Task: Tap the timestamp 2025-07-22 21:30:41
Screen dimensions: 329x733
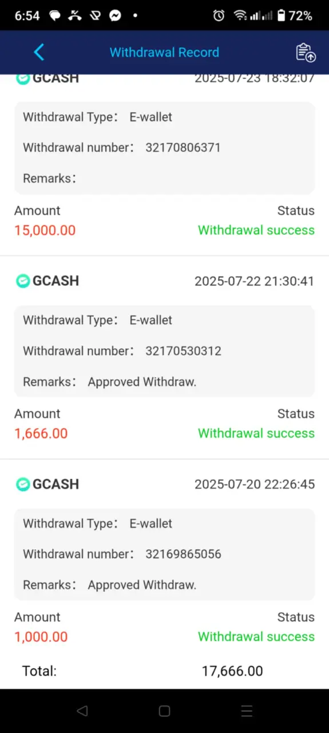Action: point(255,281)
